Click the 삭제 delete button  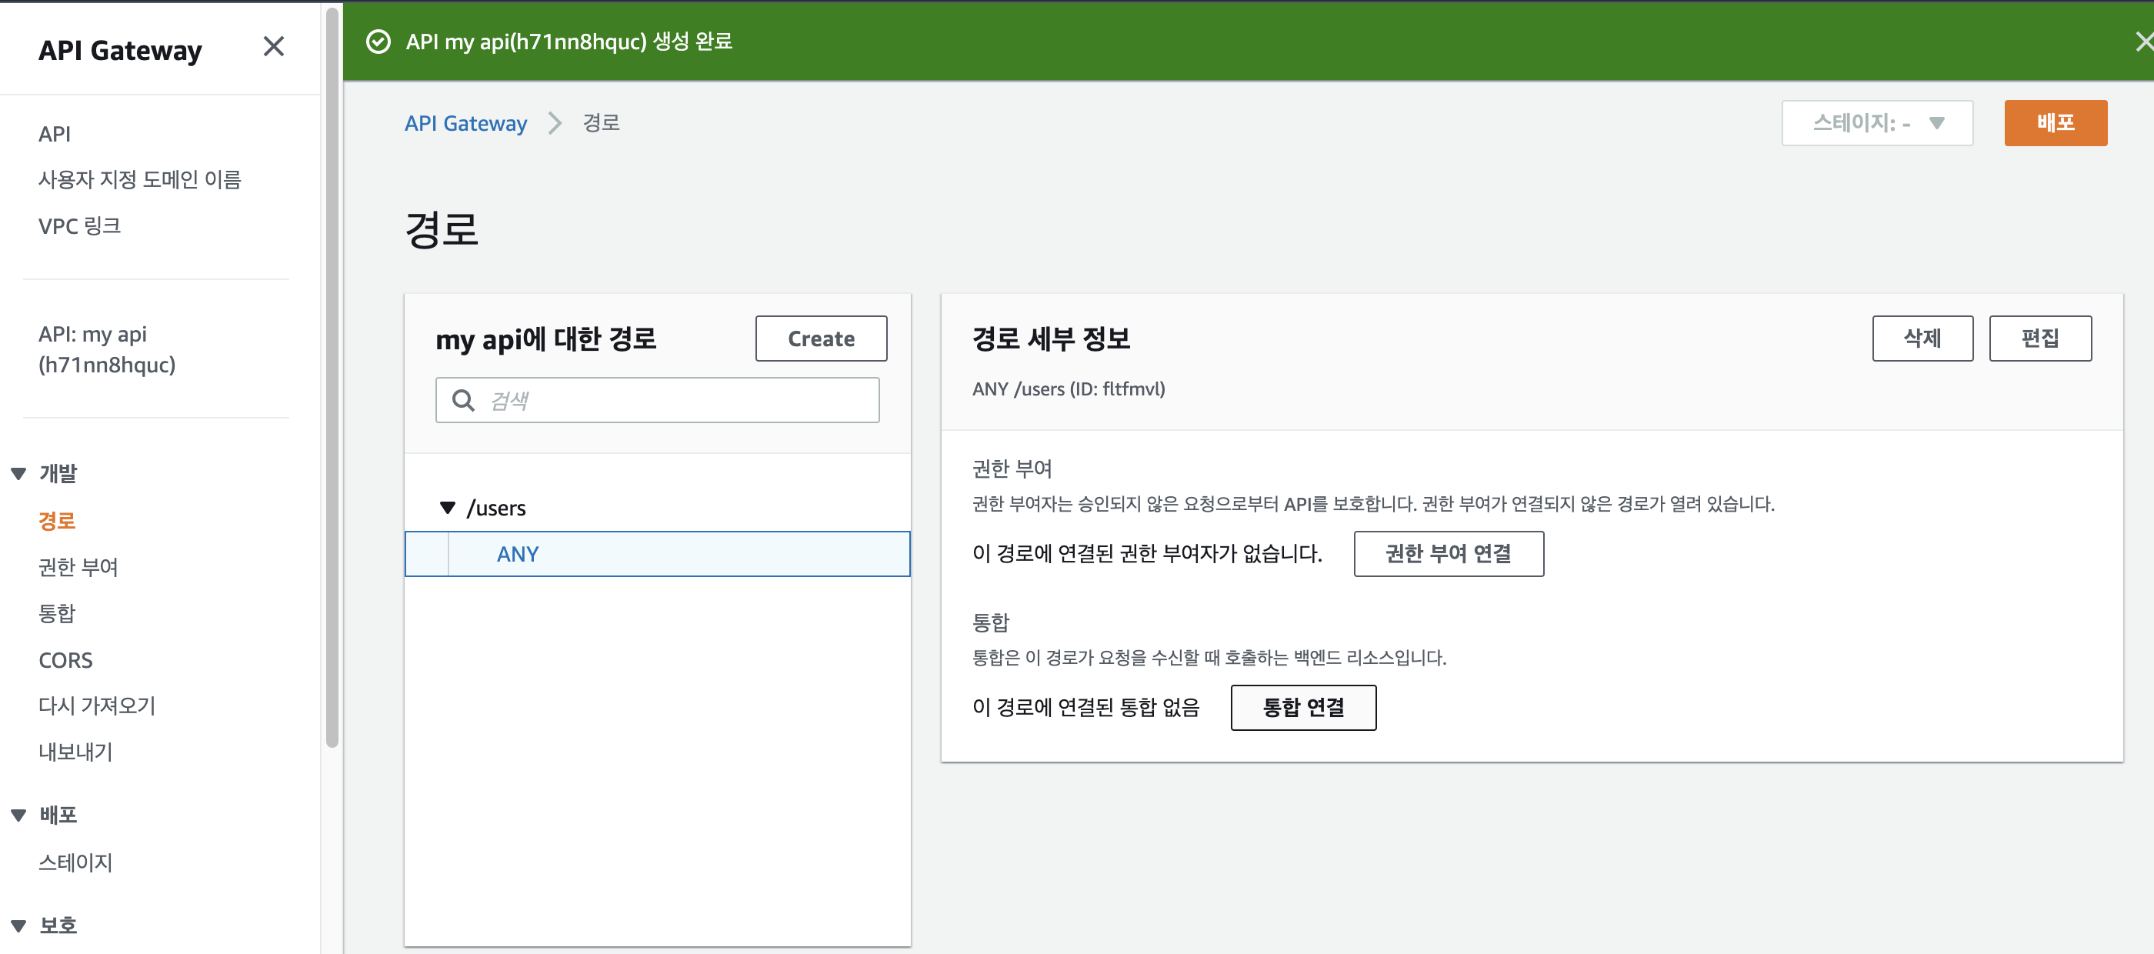coord(1922,339)
